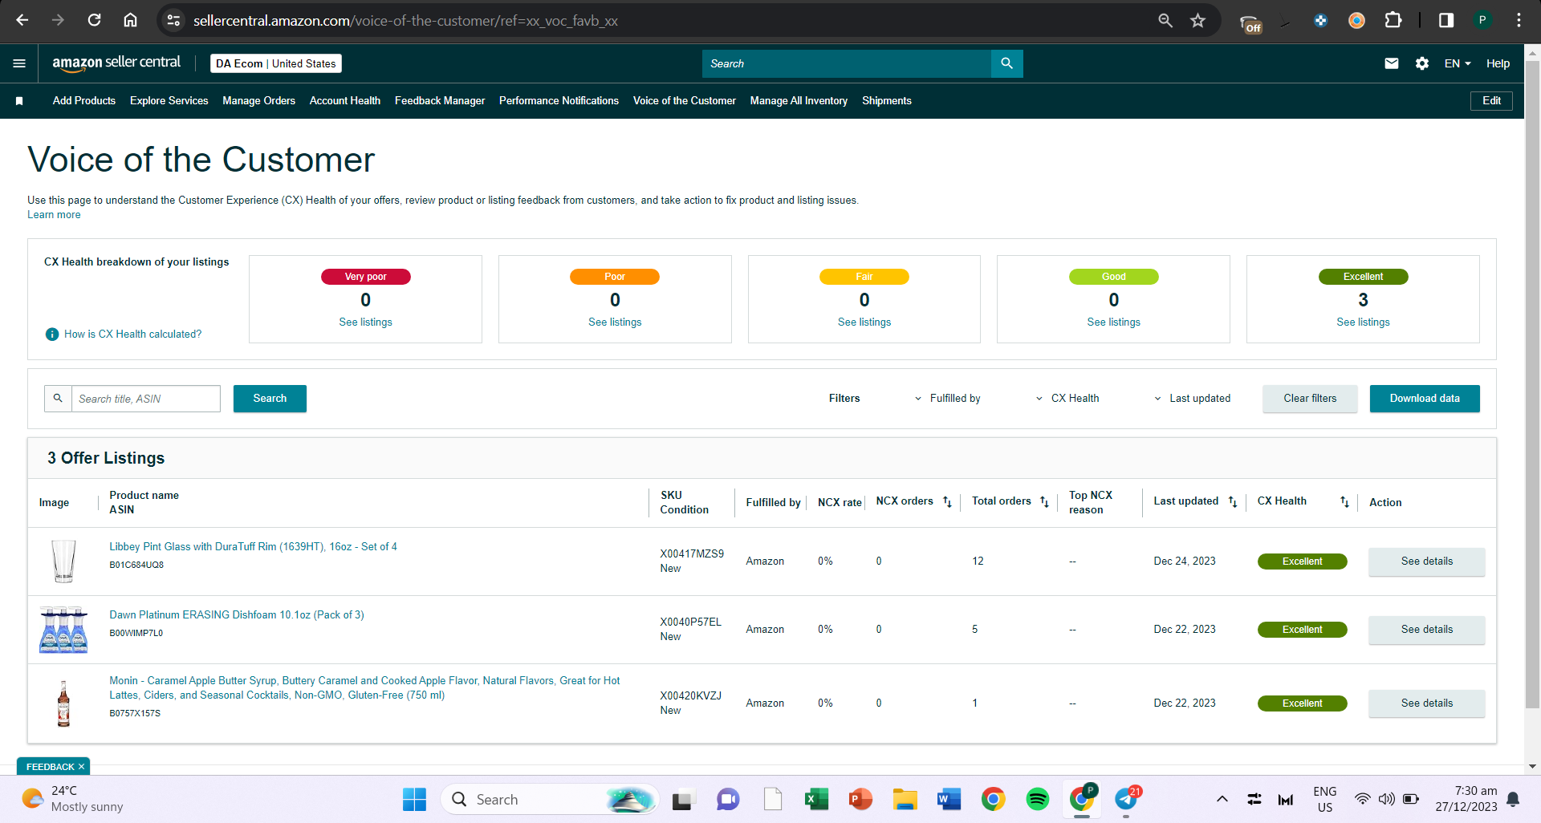The image size is (1541, 823).
Task: Open Shipments menu item
Action: click(x=887, y=101)
